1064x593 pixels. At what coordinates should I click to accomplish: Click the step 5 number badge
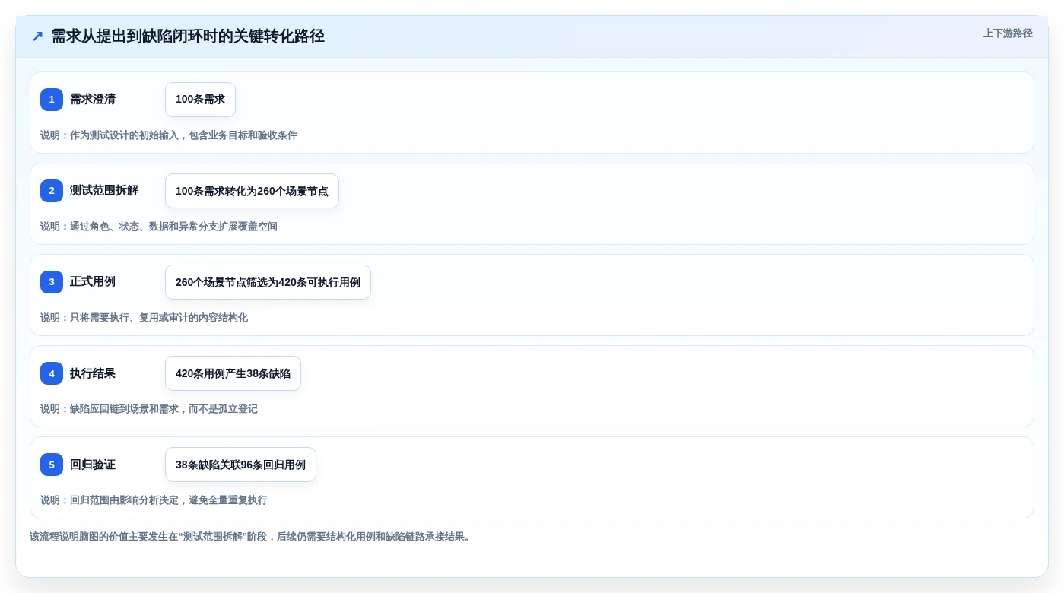(52, 465)
